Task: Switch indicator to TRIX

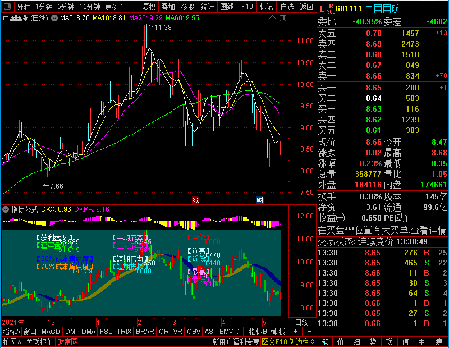Action: coord(124,332)
